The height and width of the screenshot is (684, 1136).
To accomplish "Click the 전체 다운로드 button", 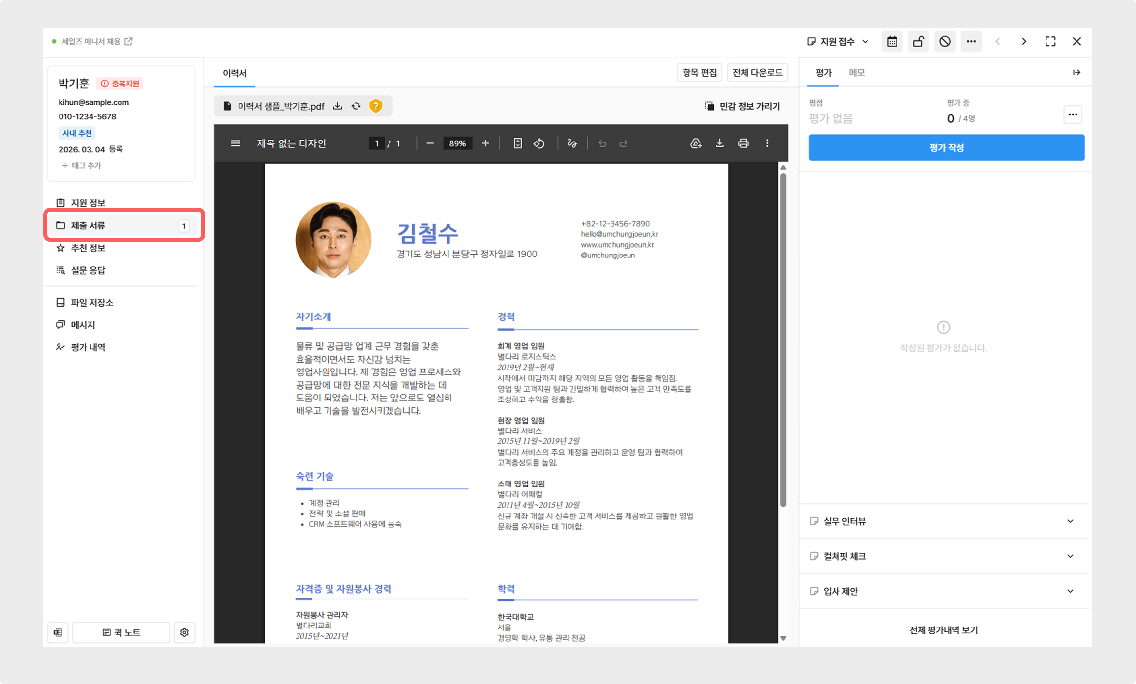I will click(757, 73).
